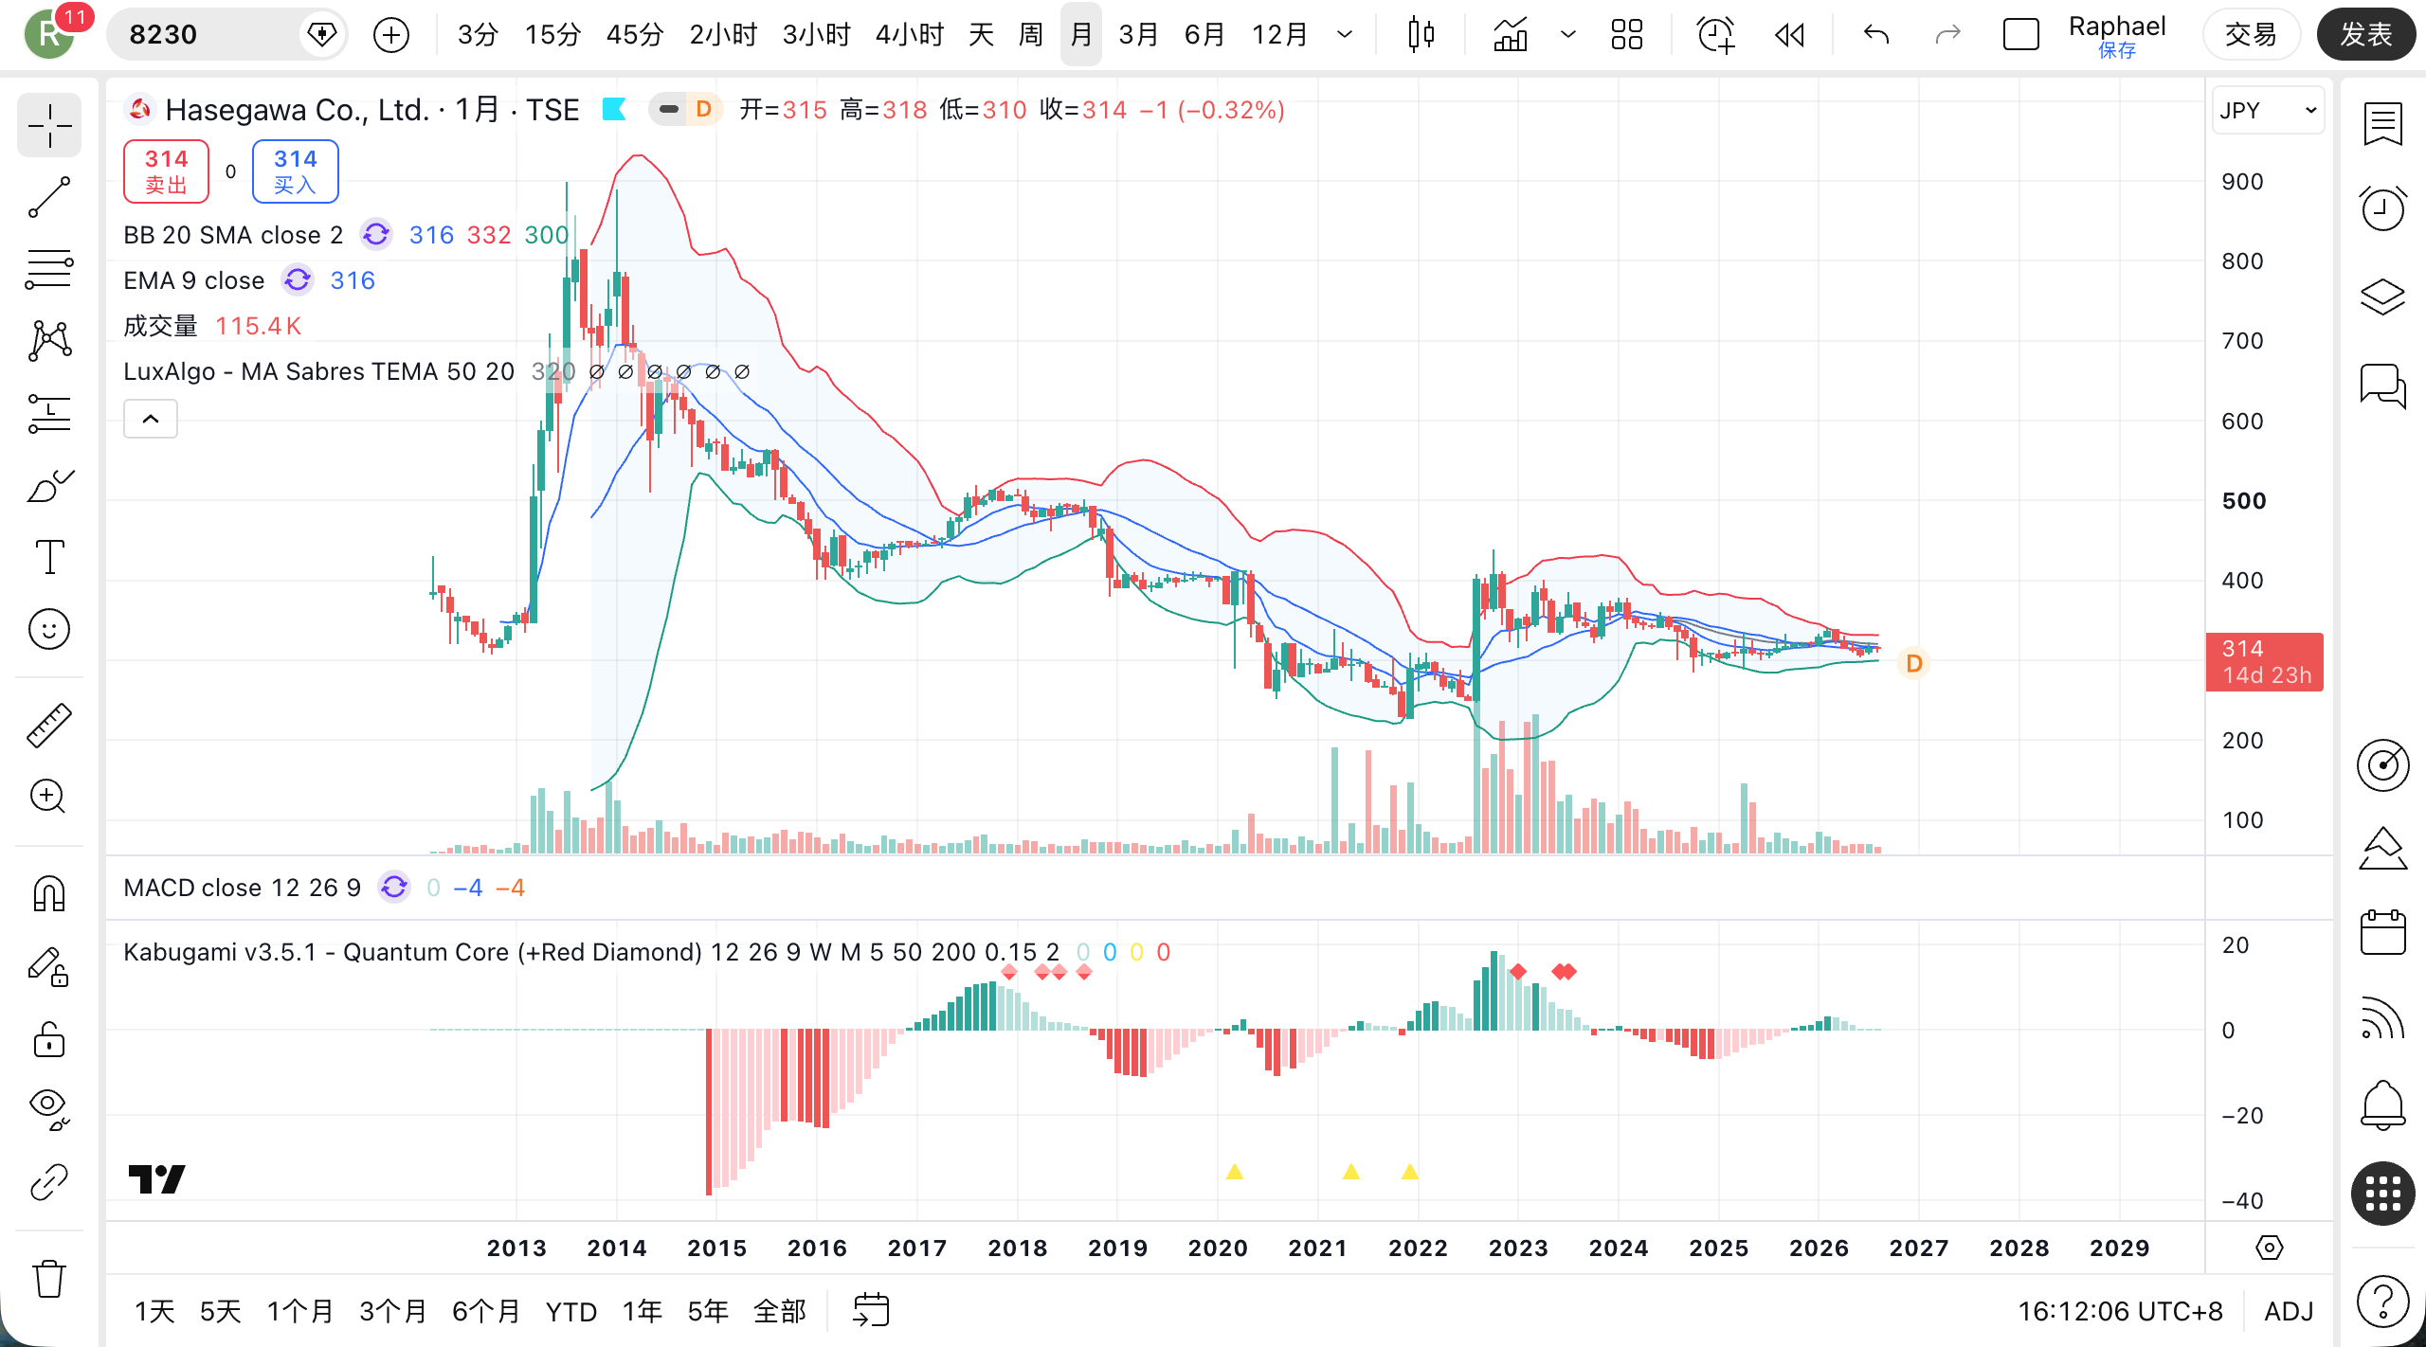The height and width of the screenshot is (1347, 2426).
Task: Toggle adjusted data with ADJ
Action: tap(2289, 1311)
